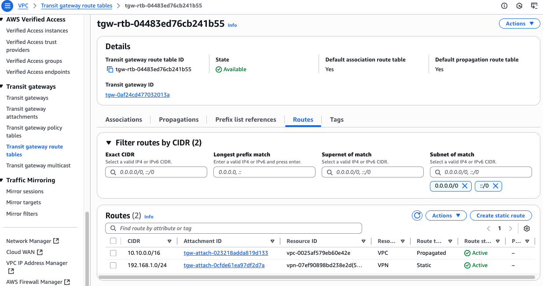
Task: Toggle the select-all routes checkbox
Action: click(x=113, y=241)
